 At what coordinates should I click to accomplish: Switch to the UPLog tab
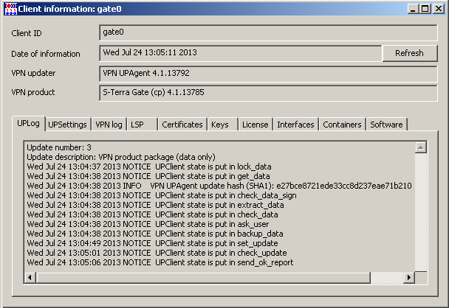(x=28, y=124)
